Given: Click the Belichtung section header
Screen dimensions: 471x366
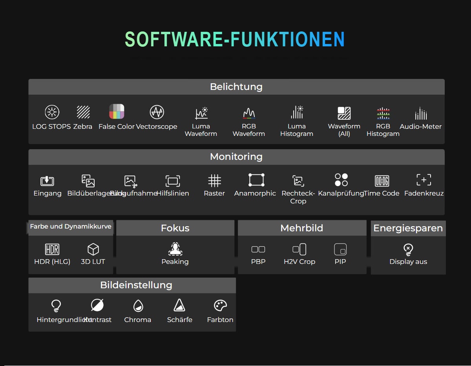Looking at the screenshot, I should click(236, 87).
